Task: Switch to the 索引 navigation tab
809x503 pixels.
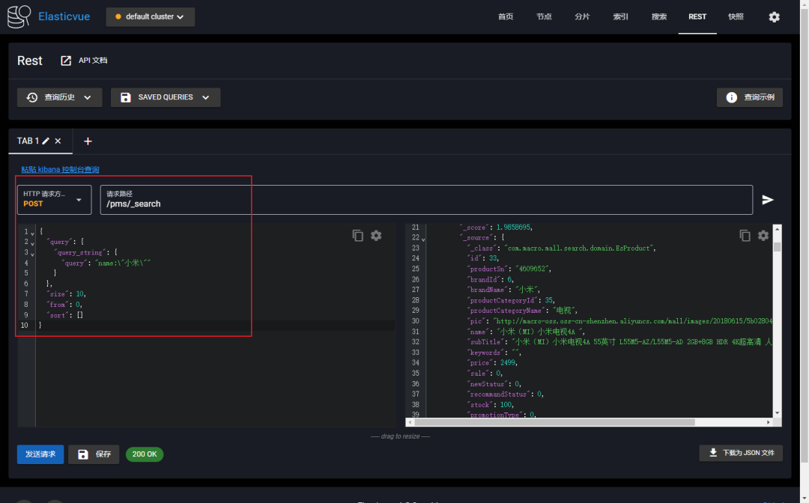Action: [620, 16]
